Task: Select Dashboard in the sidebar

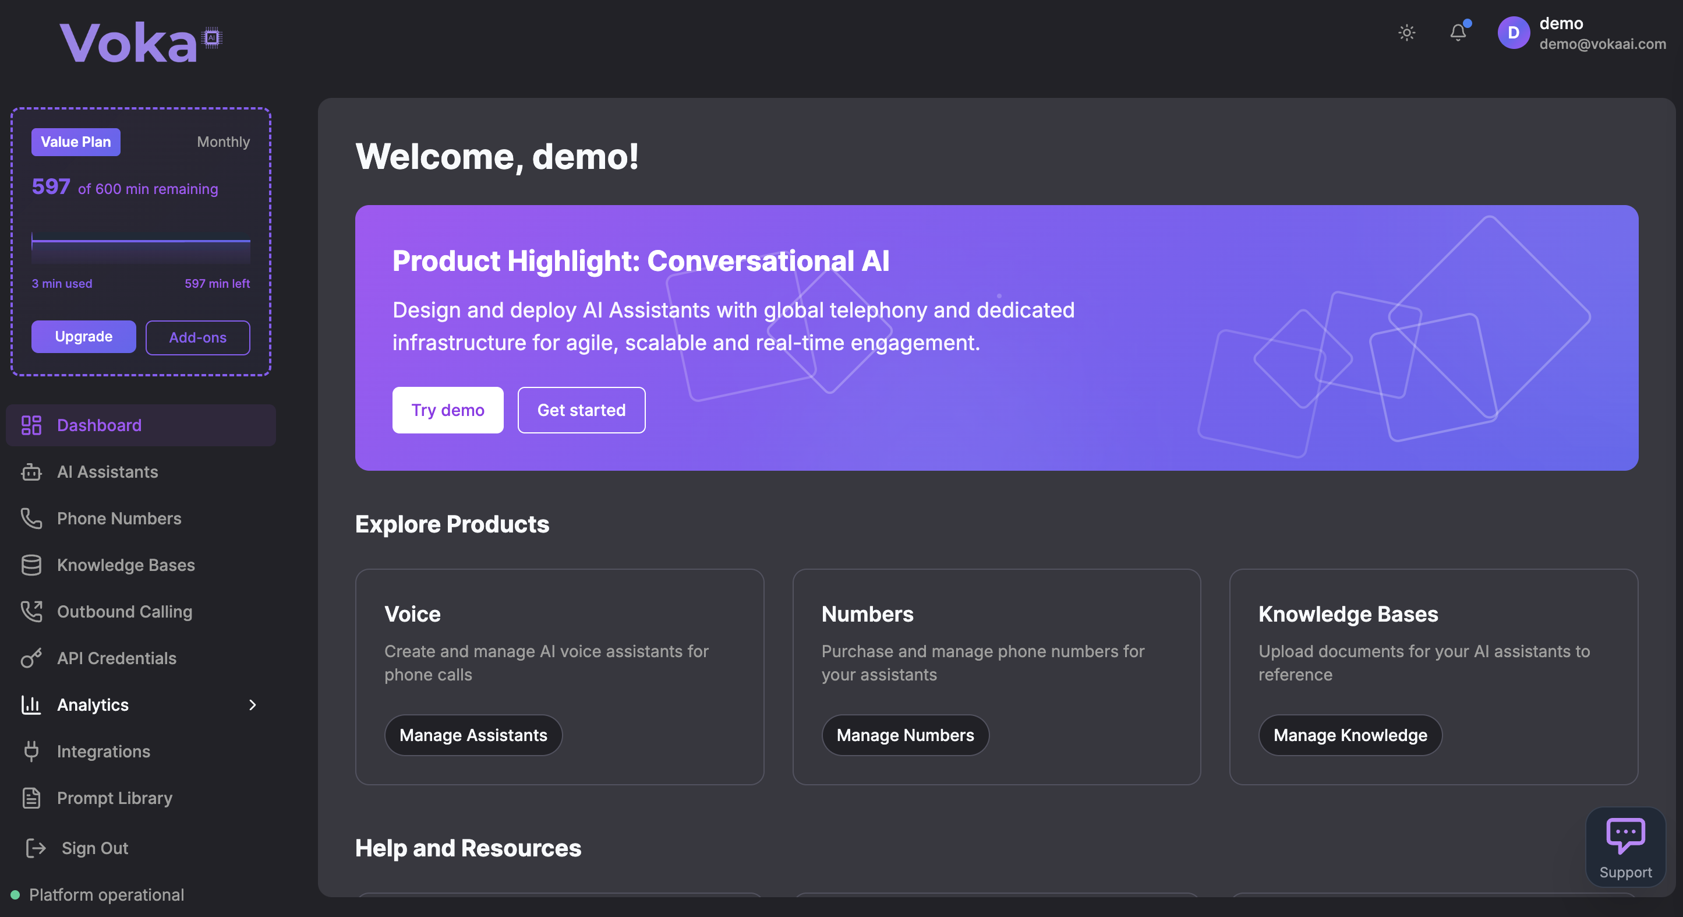Action: tap(98, 425)
